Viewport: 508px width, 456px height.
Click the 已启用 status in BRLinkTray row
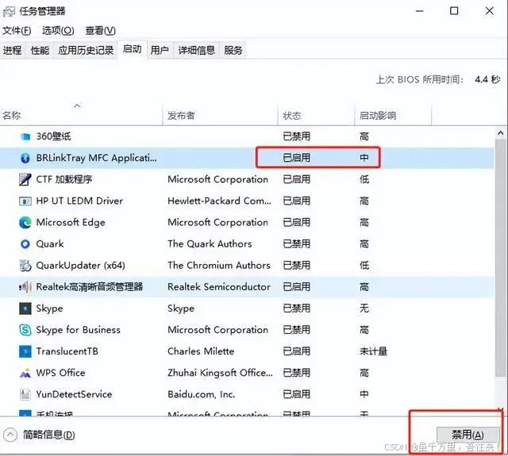[296, 158]
